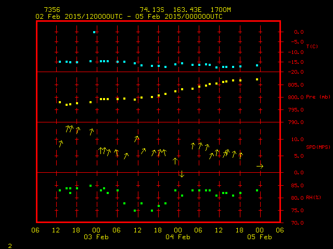Viewport: 333px width, 249px height.
Task: Click the last yellow pressure data point
Action: 257,79
